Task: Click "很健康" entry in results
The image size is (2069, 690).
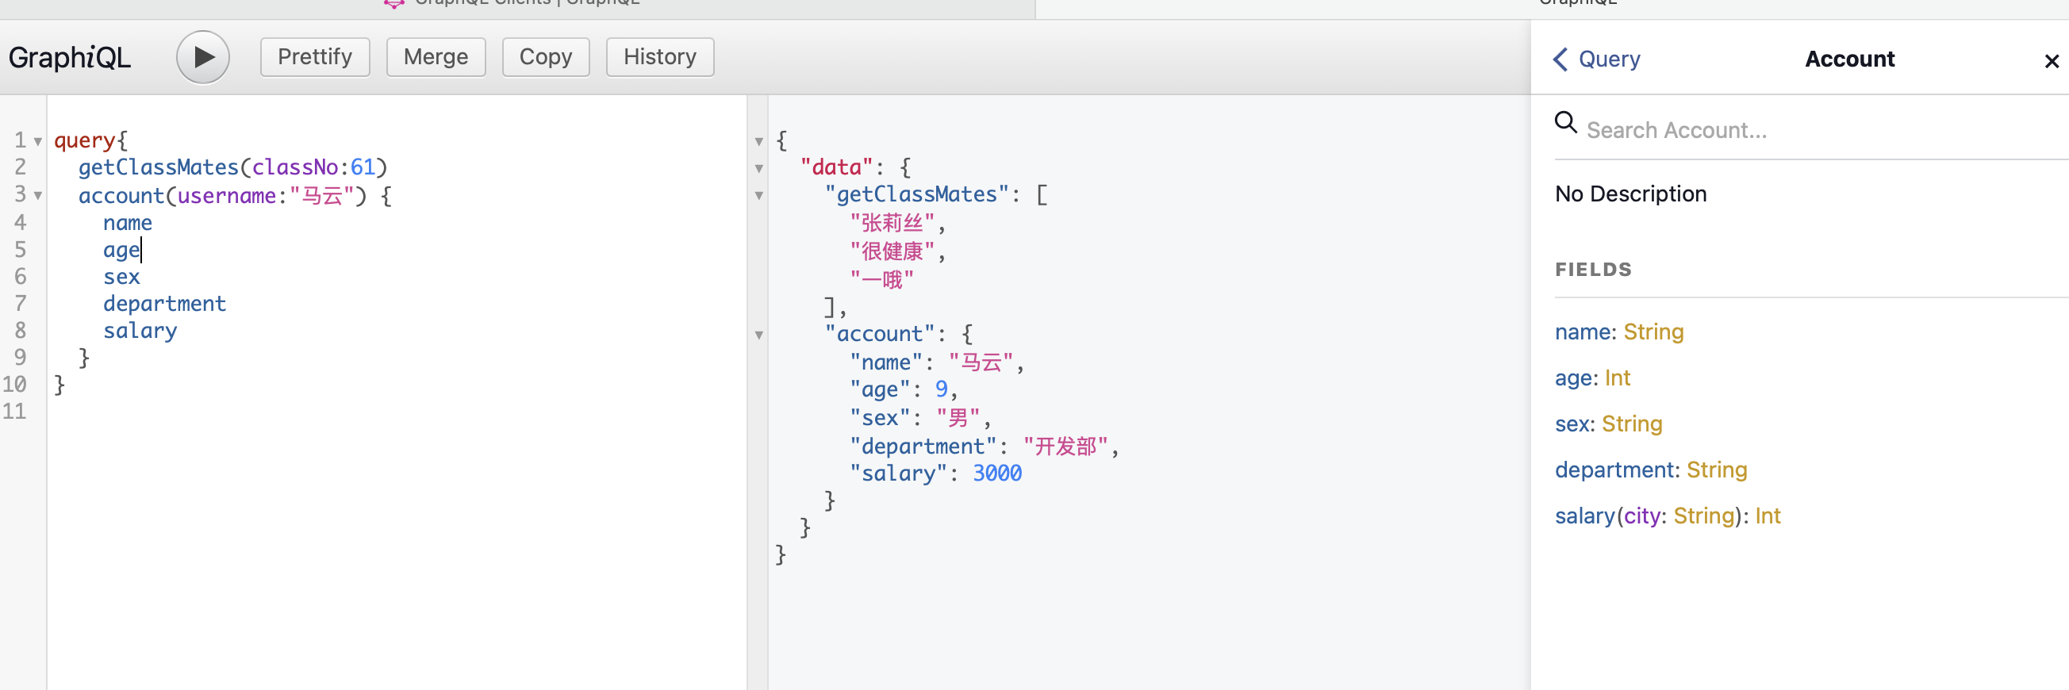Action: tap(892, 251)
